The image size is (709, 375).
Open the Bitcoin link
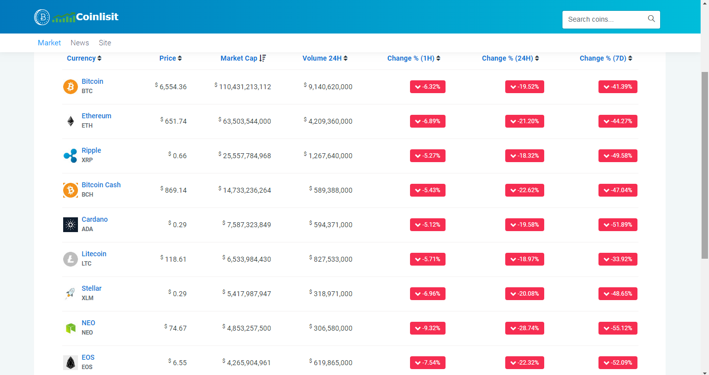93,81
